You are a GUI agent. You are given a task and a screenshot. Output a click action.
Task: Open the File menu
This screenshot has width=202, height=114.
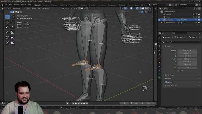click(x=6, y=5)
